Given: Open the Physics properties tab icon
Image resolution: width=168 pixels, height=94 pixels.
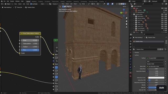Looking at the screenshot, I should point(130,64).
